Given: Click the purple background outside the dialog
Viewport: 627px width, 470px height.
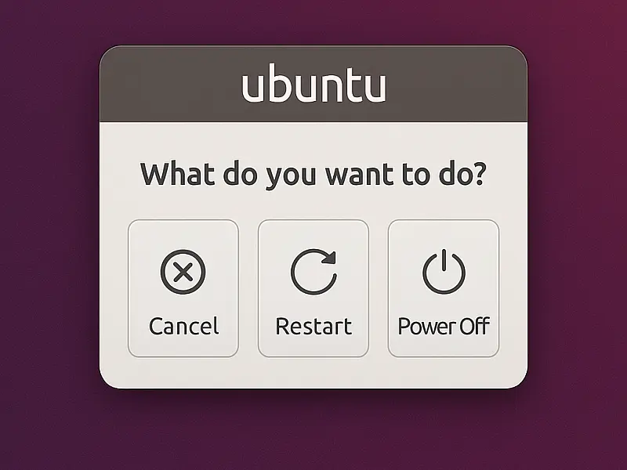Looking at the screenshot, I should coord(49,240).
